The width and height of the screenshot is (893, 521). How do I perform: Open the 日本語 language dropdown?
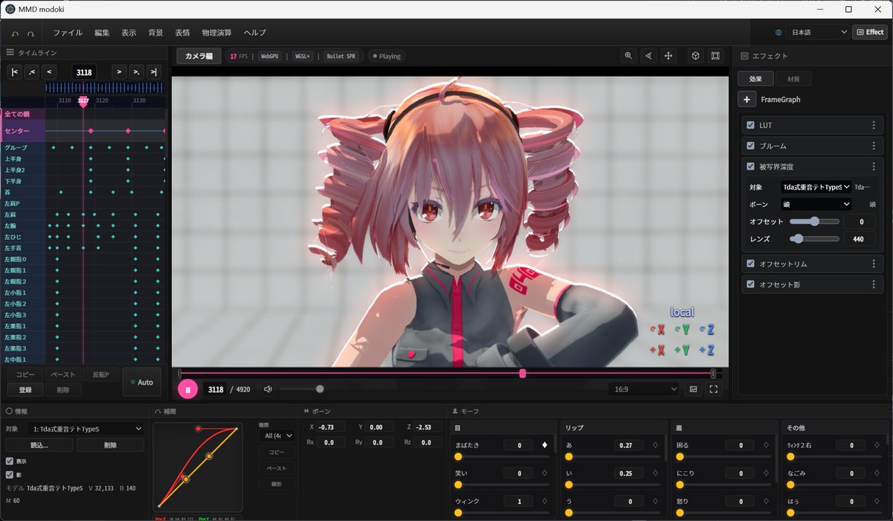pyautogui.click(x=818, y=32)
